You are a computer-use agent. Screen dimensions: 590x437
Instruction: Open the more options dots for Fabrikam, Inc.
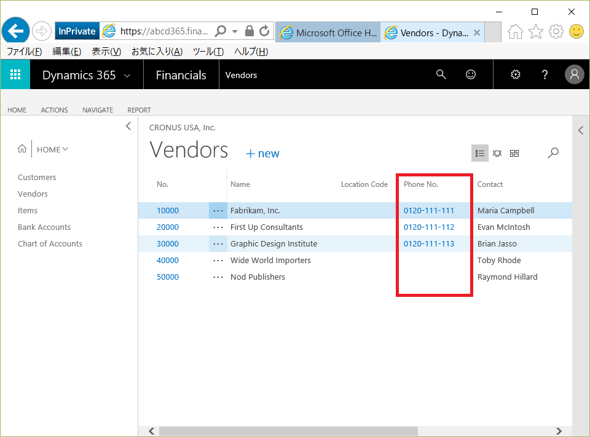click(218, 211)
